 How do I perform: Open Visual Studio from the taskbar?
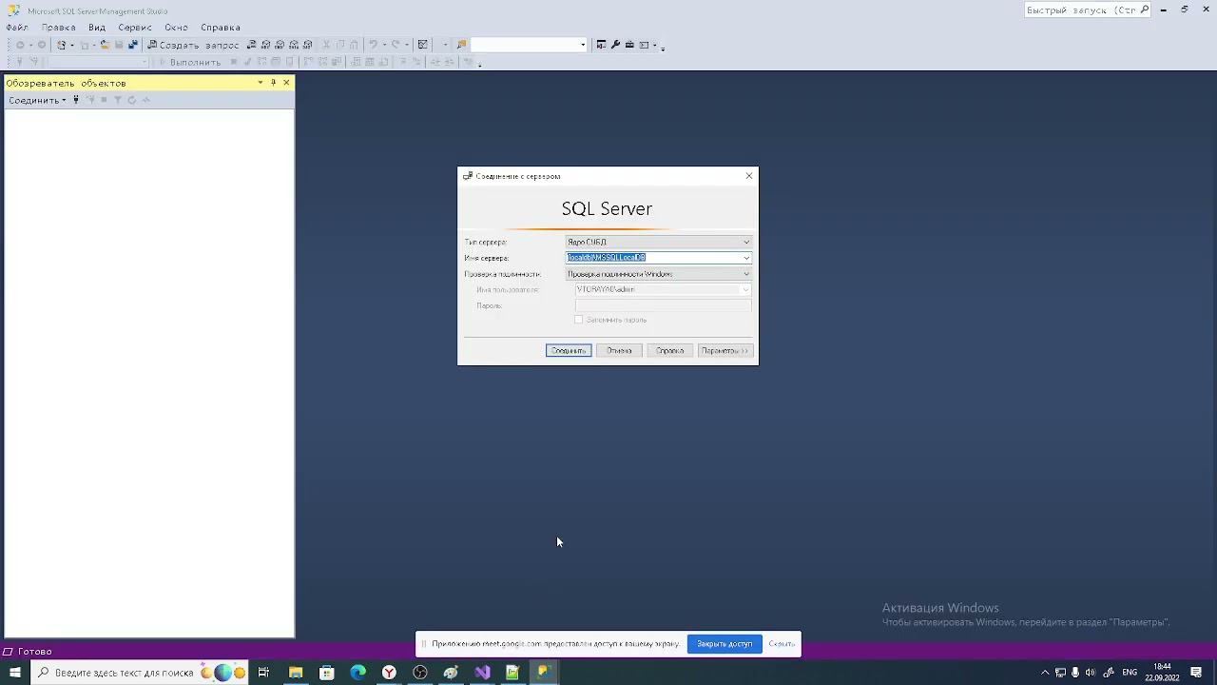tap(482, 673)
